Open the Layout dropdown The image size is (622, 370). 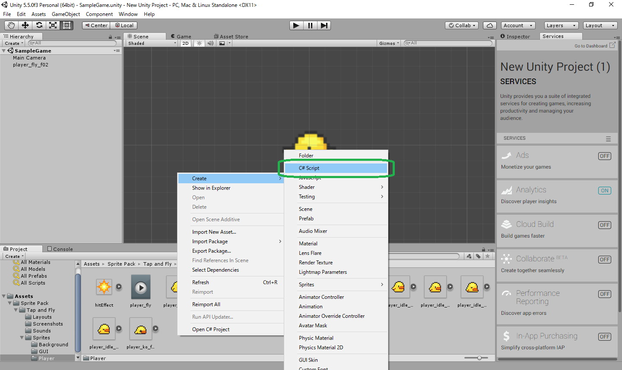pyautogui.click(x=600, y=25)
